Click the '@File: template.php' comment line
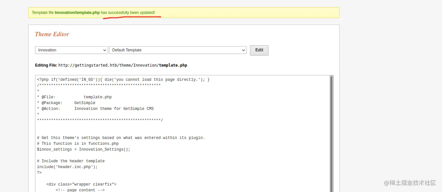This screenshot has height=192, width=442. [x=74, y=97]
